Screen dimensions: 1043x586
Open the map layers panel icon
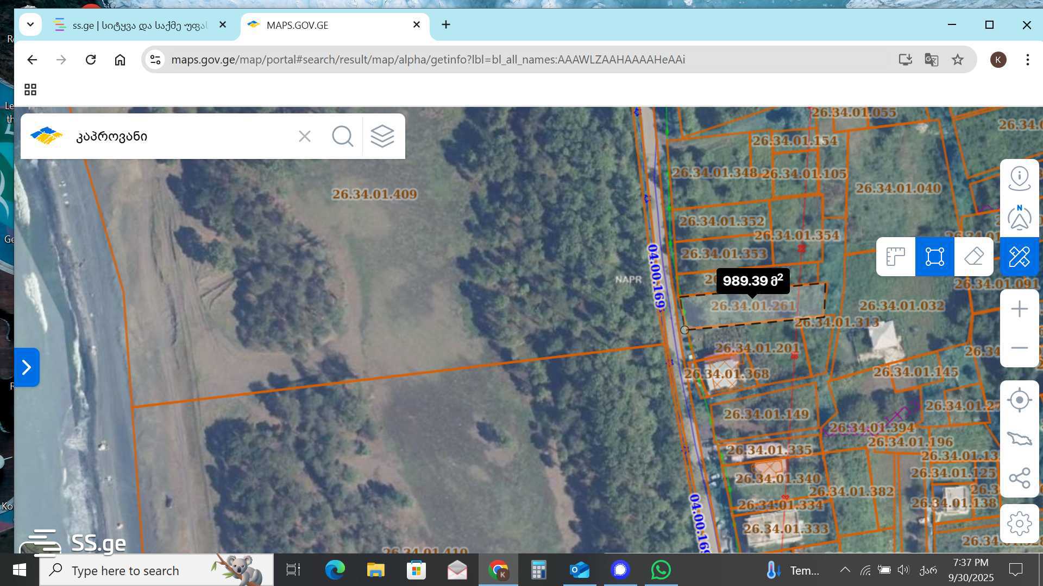[382, 136]
